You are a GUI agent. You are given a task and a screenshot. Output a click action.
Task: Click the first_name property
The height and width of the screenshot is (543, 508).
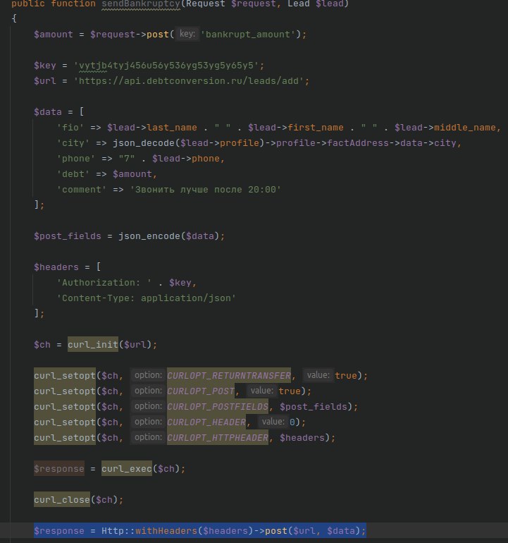315,128
